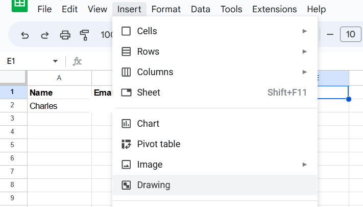Select Drawing from Insert menu

pyautogui.click(x=153, y=185)
